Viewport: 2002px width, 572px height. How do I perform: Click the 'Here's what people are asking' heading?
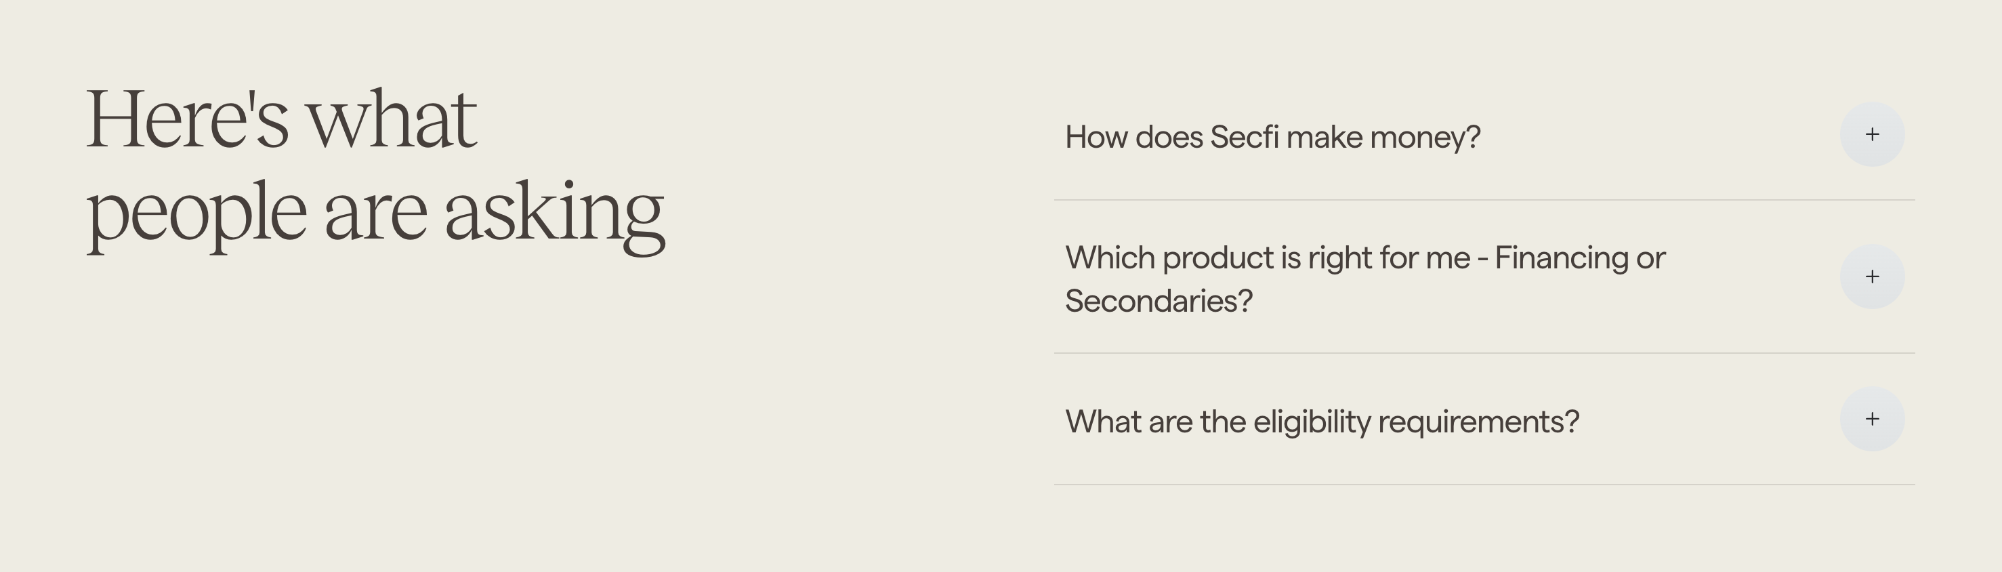coord(375,167)
